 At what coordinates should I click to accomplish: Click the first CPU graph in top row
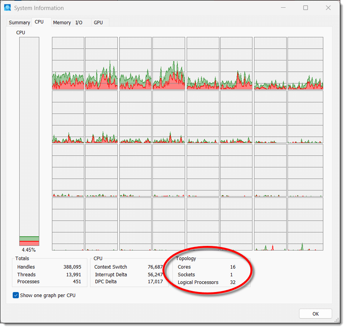[68, 63]
